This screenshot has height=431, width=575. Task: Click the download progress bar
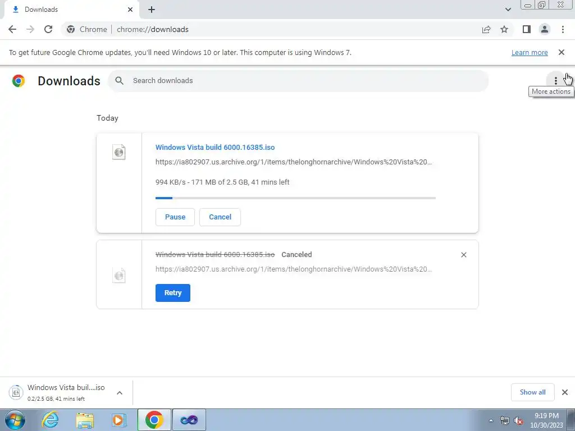(295, 198)
